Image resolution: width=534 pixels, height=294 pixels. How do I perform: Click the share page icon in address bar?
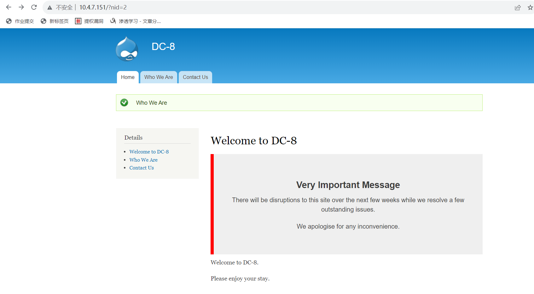[518, 8]
